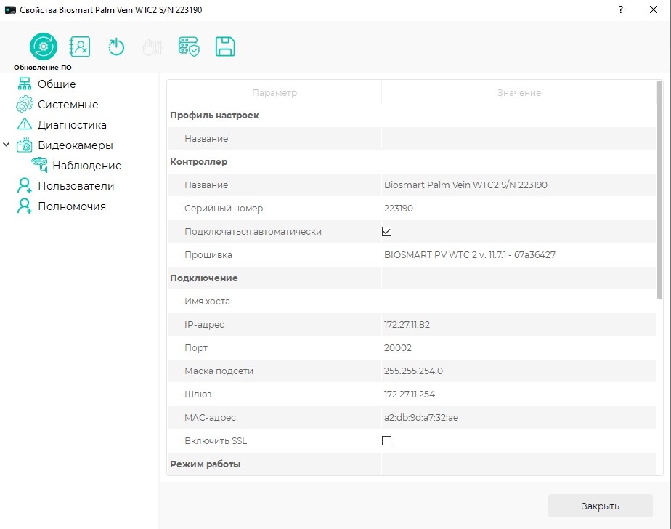Click the MAC address value a2:db:9d:a7:32:ae
671x529 pixels.
pos(420,418)
